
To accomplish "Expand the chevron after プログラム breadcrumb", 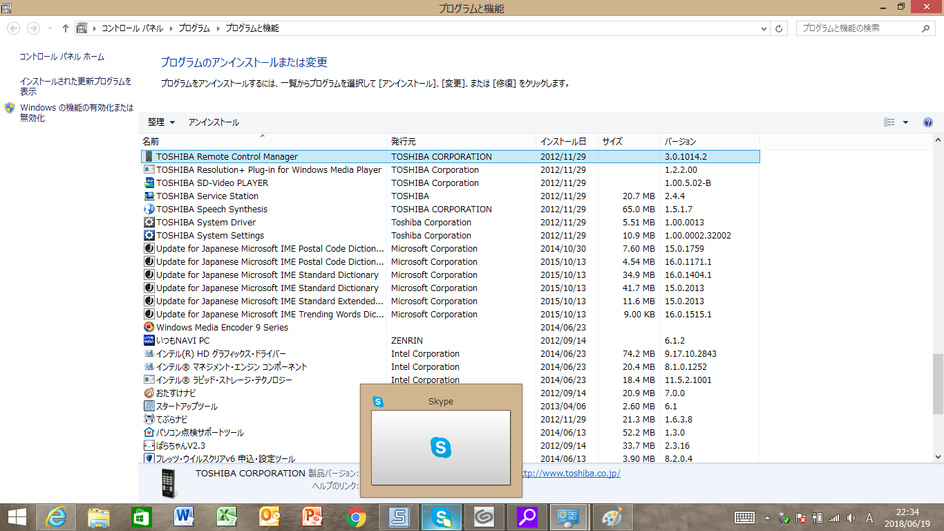I will 218,28.
